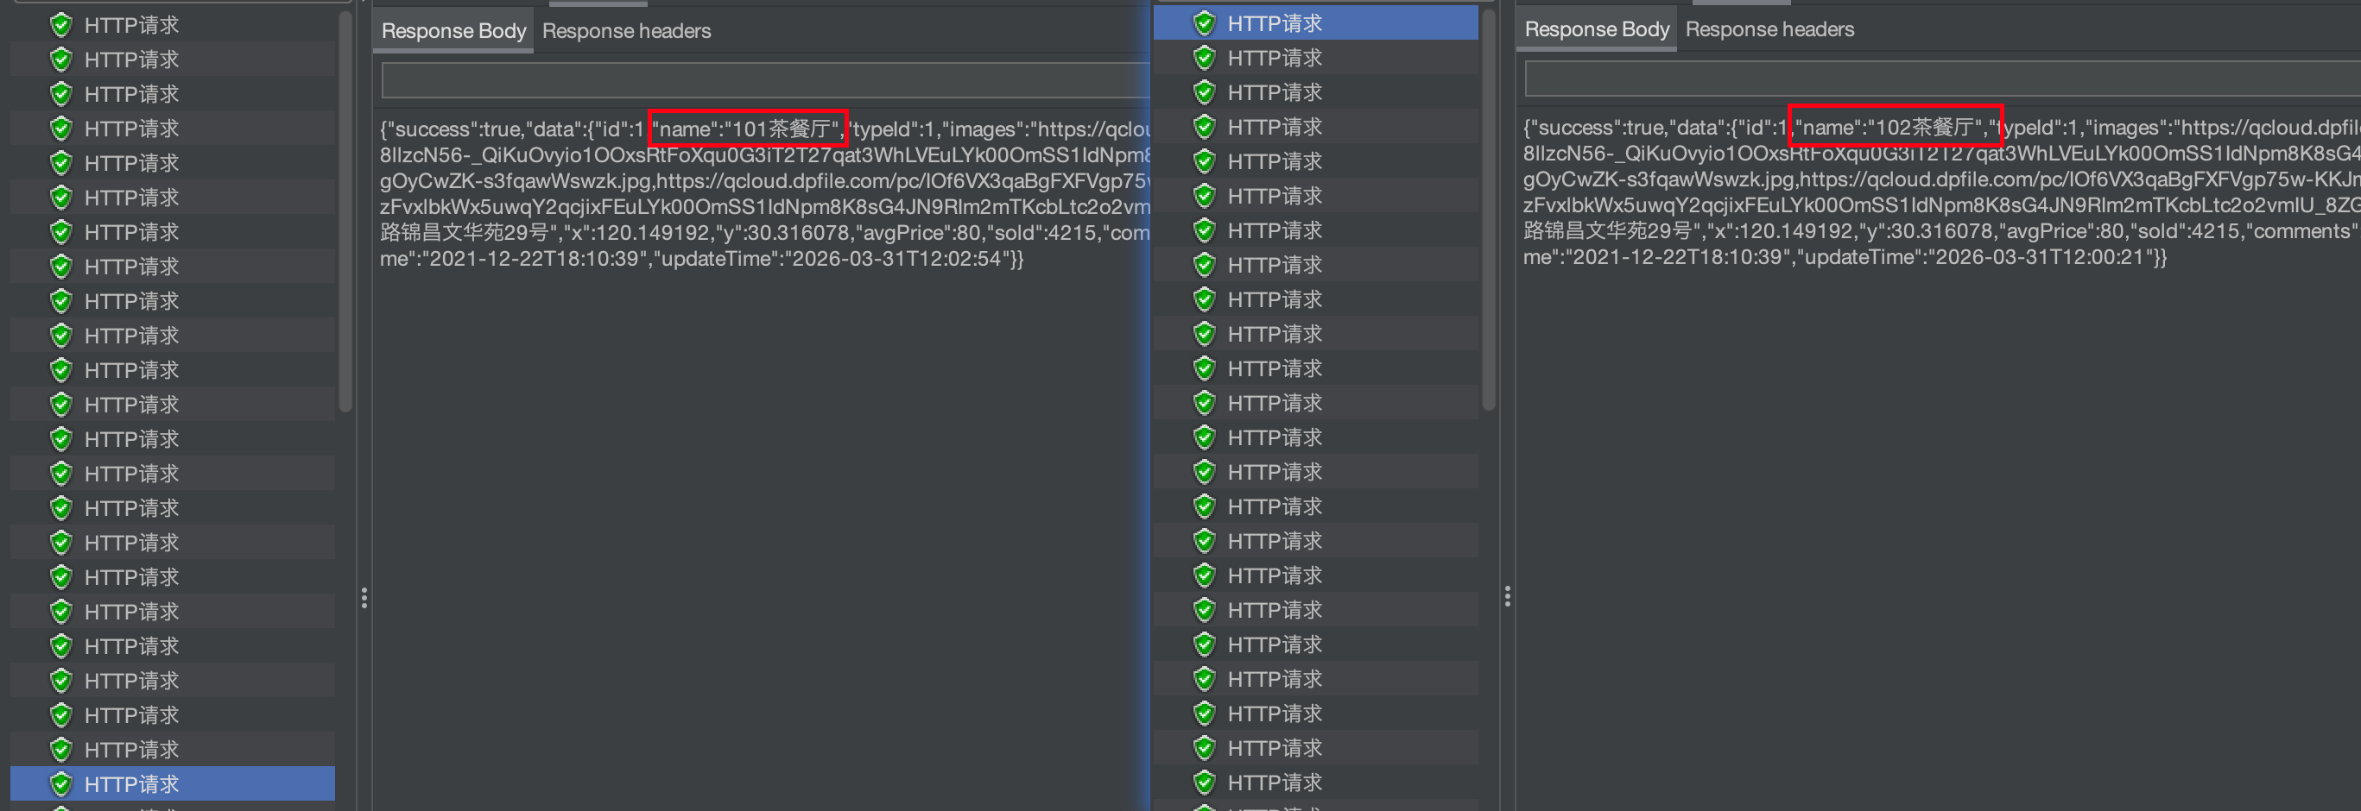The width and height of the screenshot is (2361, 811).
Task: Select the highlighted HTTP请求 row at the top of the right tree
Action: pyautogui.click(x=1315, y=23)
